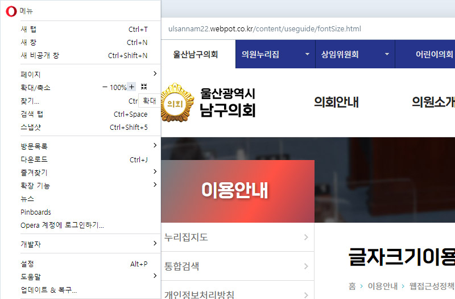455x299 pixels.
Task: Select Opera 계정에 로그인하기 item
Action: [x=84, y=225]
